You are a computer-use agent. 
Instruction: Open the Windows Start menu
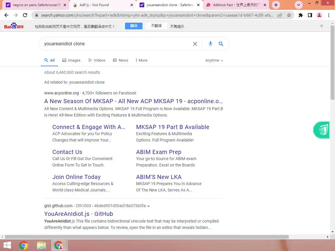tap(7, 245)
